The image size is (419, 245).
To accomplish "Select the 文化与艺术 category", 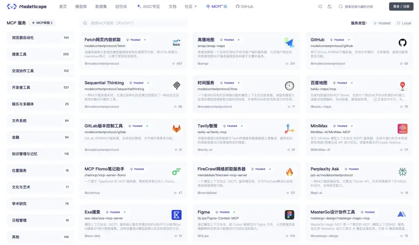I will pos(40,187).
